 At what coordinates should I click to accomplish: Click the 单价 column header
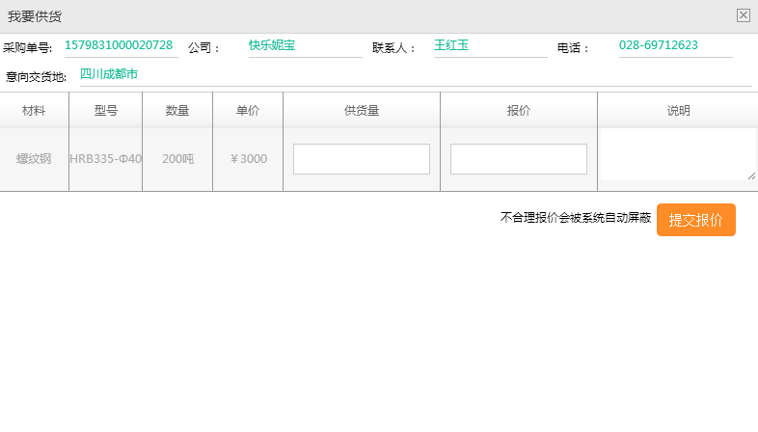[x=248, y=111]
